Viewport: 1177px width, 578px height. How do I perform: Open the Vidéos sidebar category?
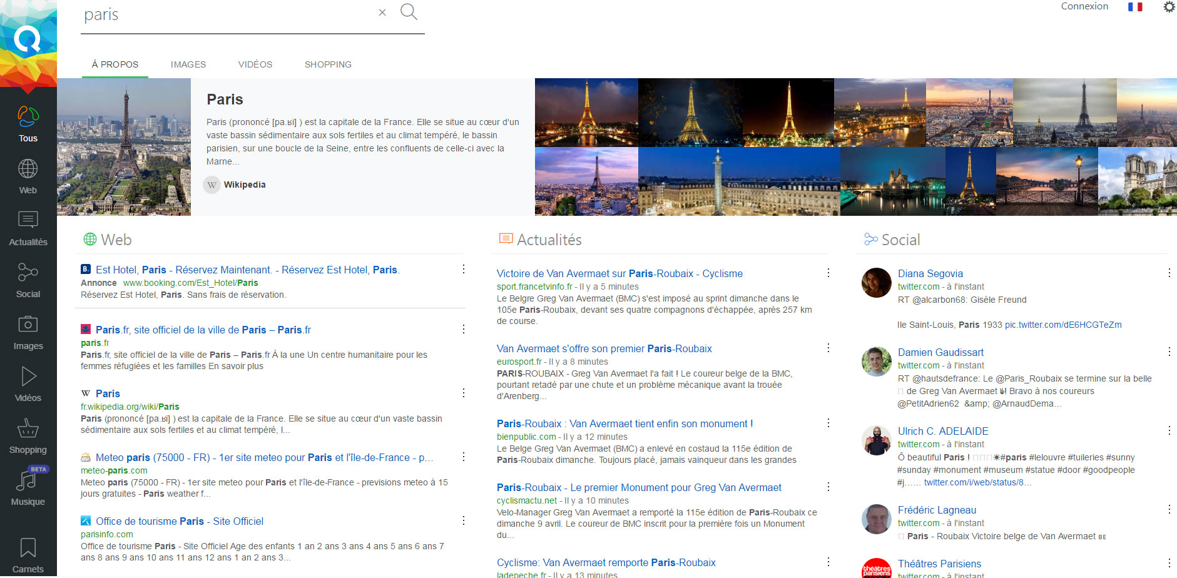[28, 384]
